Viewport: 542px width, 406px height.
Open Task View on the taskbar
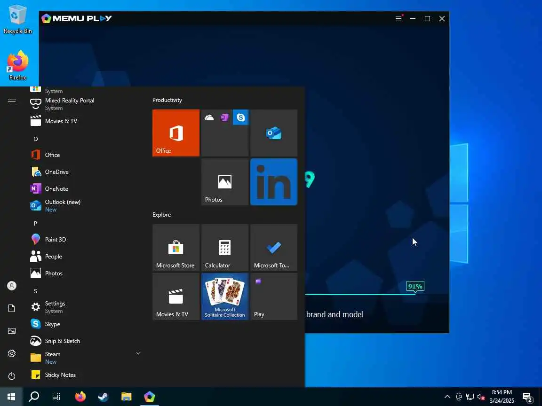[56, 397]
